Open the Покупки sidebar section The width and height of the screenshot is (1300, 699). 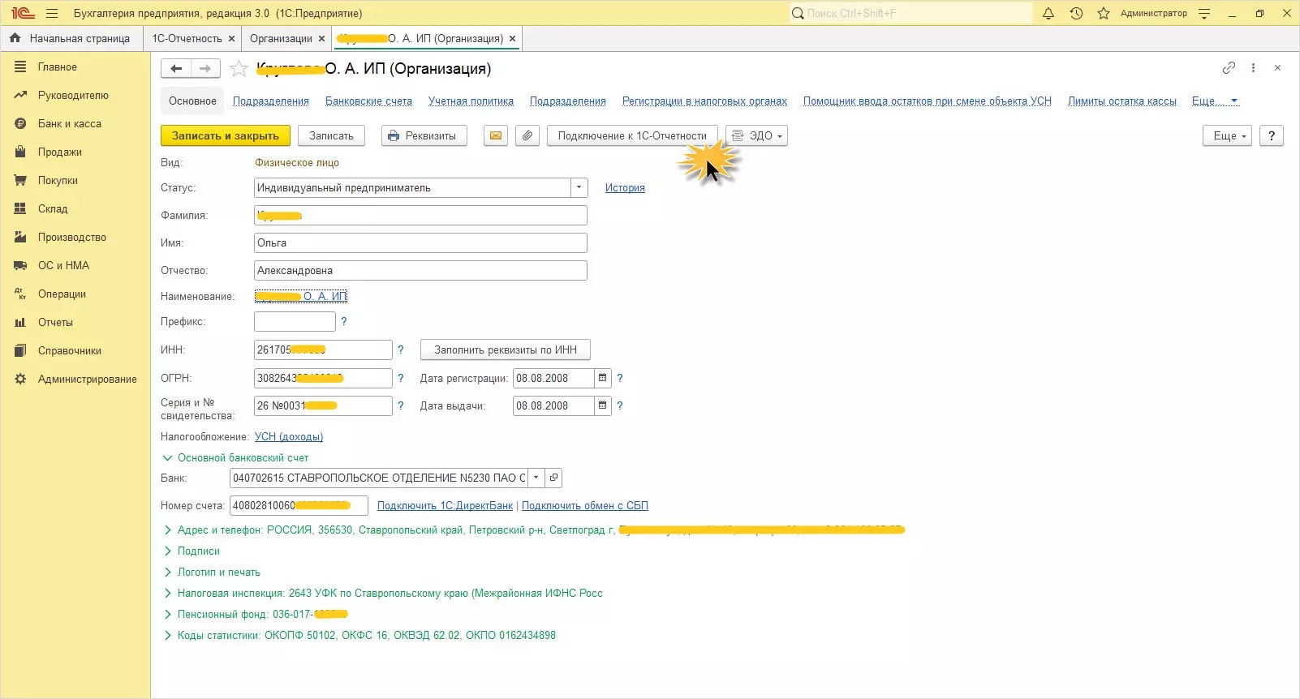(58, 181)
